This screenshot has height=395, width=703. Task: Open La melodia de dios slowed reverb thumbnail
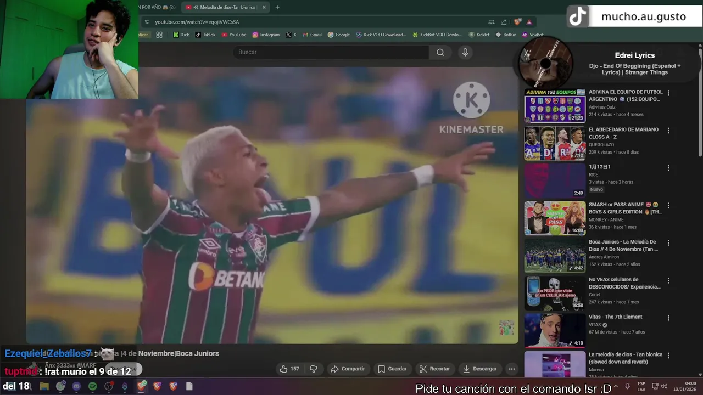click(555, 364)
